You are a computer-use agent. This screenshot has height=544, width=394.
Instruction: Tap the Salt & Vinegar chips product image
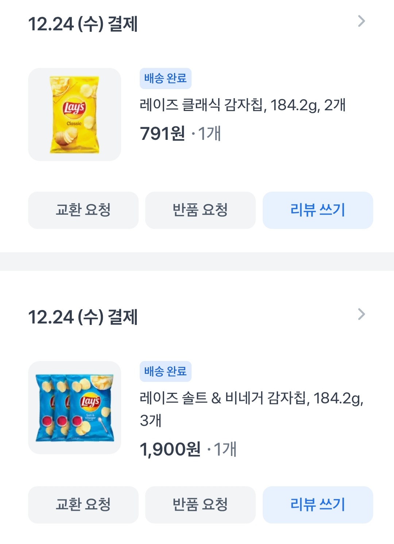point(74,407)
